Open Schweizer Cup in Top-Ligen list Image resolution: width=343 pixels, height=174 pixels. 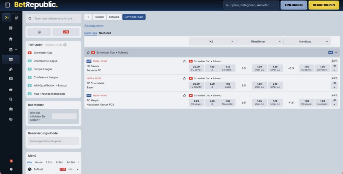pos(43,53)
